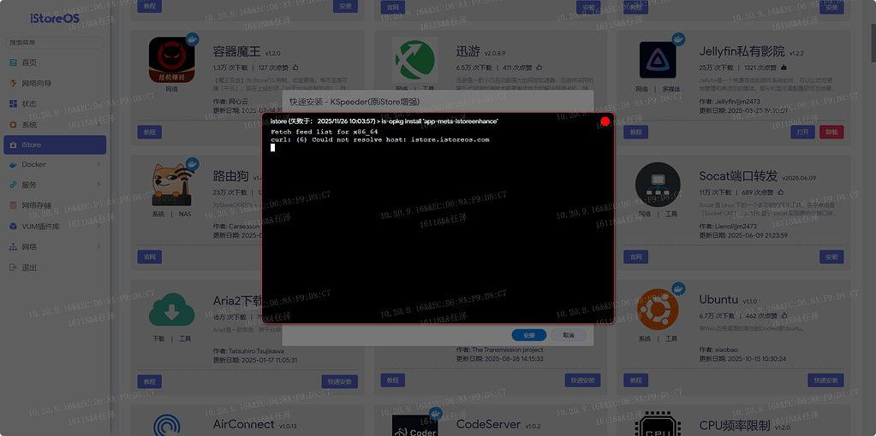
Task: Click the Docker badge on Jellyfin card
Action: pos(677,39)
